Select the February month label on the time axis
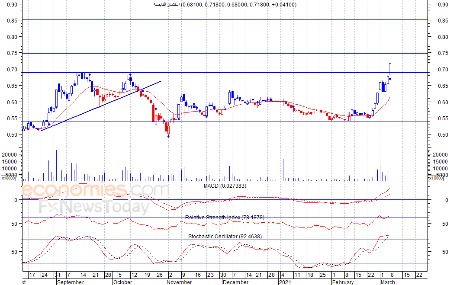The width and height of the screenshot is (450, 285). pos(343,282)
